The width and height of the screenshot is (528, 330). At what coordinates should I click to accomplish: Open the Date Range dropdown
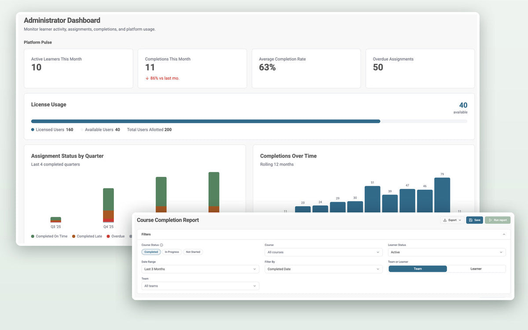(x=200, y=269)
